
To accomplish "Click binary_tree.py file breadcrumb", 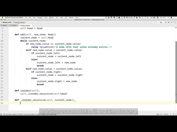I will (19, 22).
